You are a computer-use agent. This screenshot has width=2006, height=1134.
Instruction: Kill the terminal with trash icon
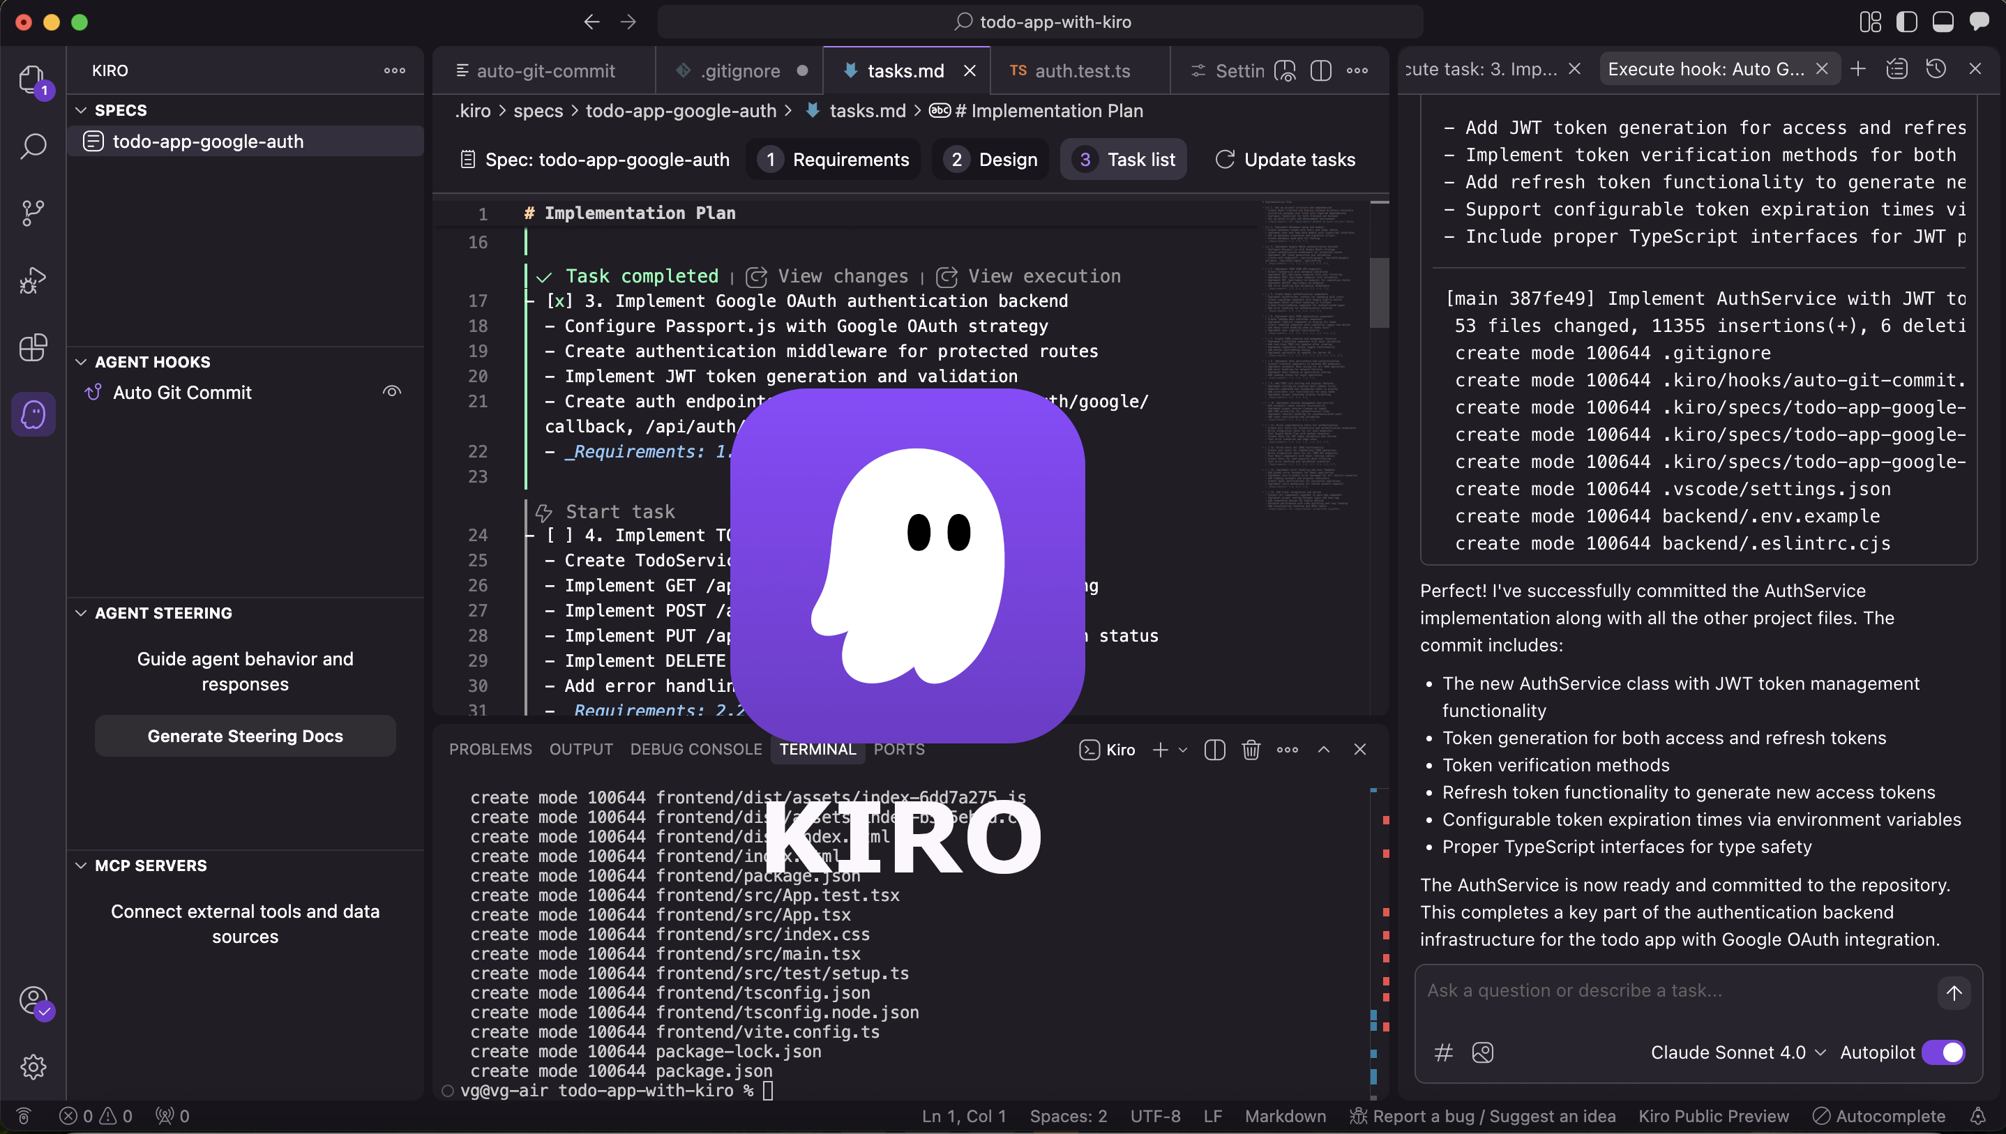click(1251, 749)
